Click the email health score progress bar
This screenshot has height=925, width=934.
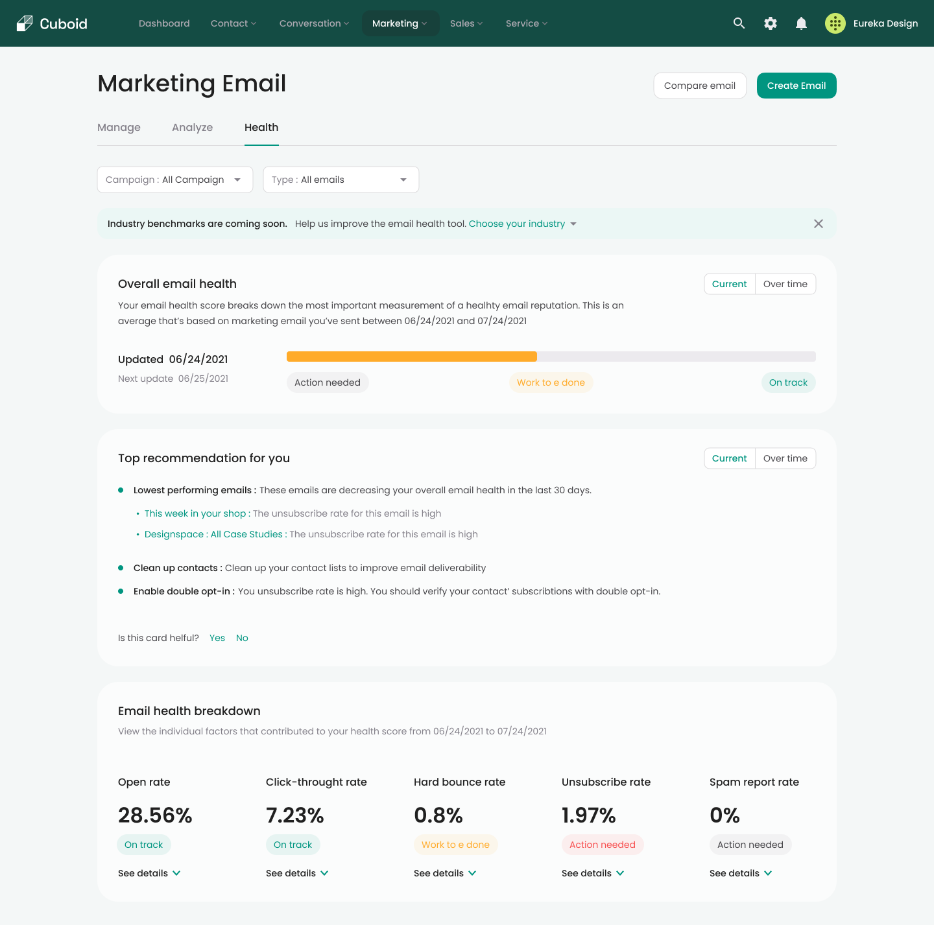551,356
